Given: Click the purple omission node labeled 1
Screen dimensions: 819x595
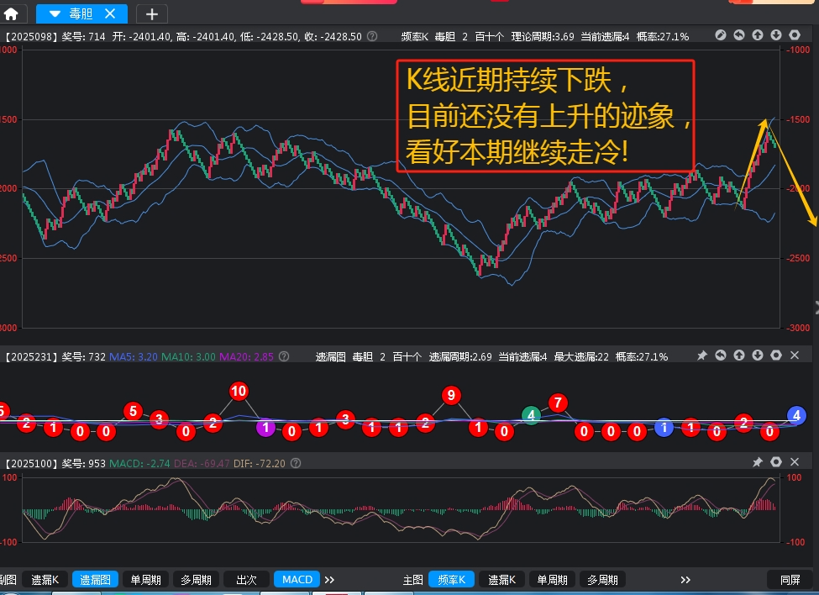Looking at the screenshot, I should (x=265, y=427).
